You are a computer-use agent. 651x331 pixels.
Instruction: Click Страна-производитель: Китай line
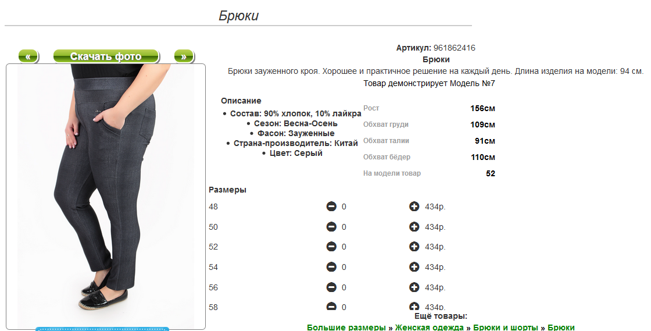(296, 143)
